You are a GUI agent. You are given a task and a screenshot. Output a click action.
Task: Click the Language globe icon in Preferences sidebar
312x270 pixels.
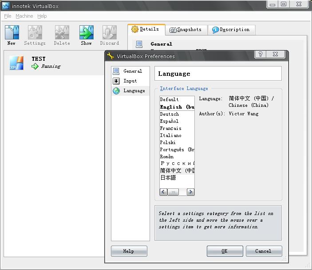click(116, 91)
